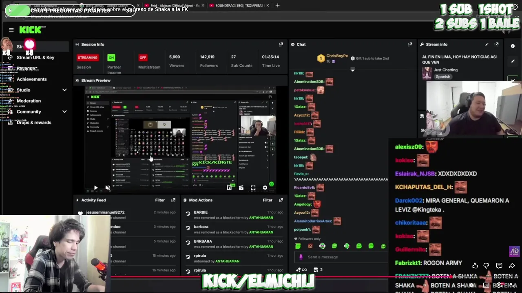
Task: Toggle Partner Income ON badge
Action: [111, 57]
